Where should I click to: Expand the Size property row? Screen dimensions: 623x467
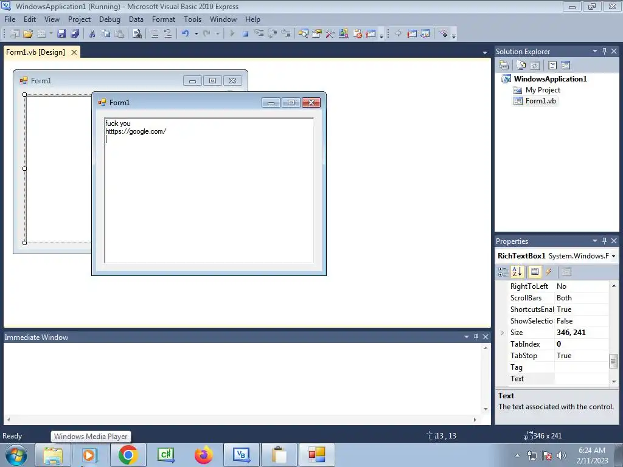[502, 333]
